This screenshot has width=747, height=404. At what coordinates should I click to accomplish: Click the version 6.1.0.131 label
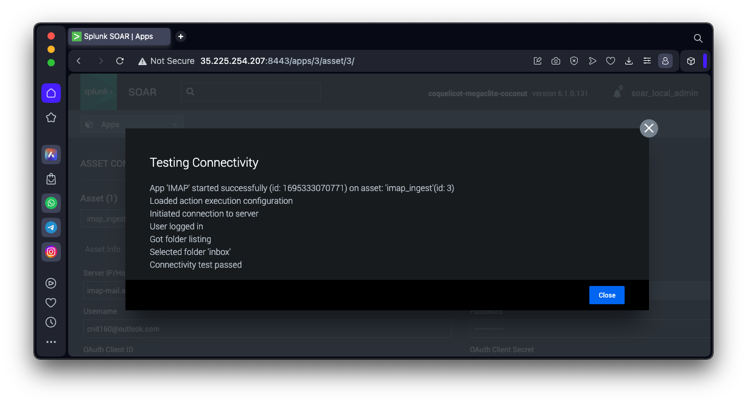(x=560, y=94)
